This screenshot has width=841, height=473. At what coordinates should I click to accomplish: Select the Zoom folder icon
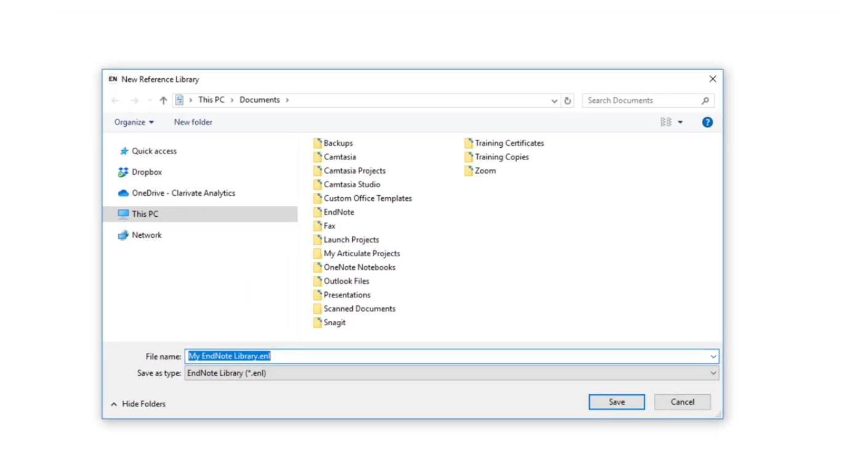[x=469, y=171]
